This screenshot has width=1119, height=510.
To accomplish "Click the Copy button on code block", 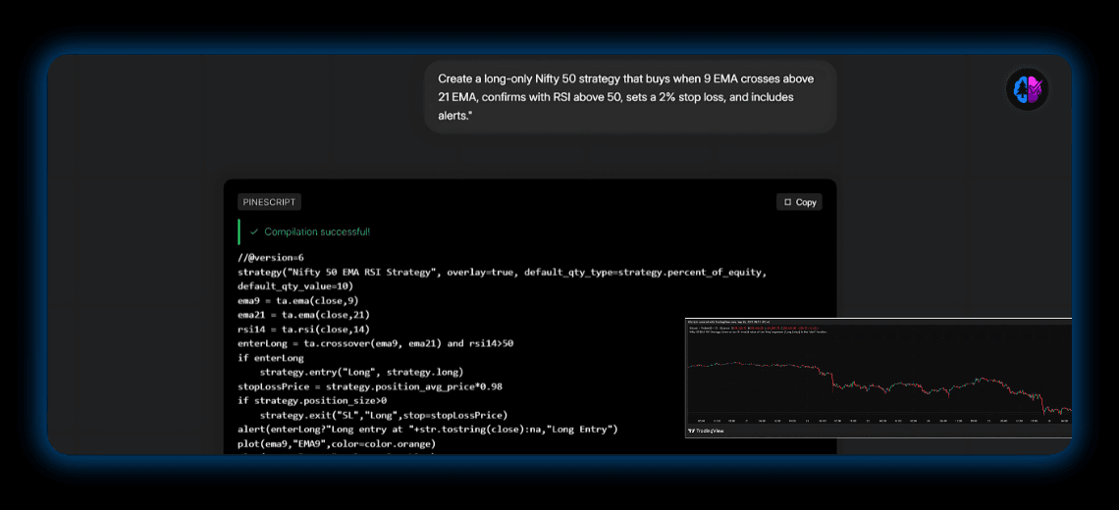I will [799, 202].
